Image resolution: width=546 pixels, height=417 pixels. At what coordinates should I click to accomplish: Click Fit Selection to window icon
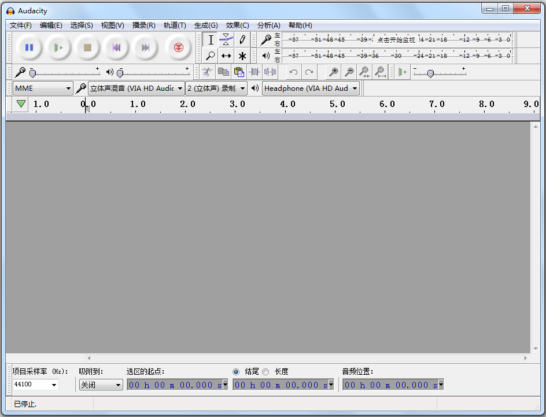click(364, 72)
